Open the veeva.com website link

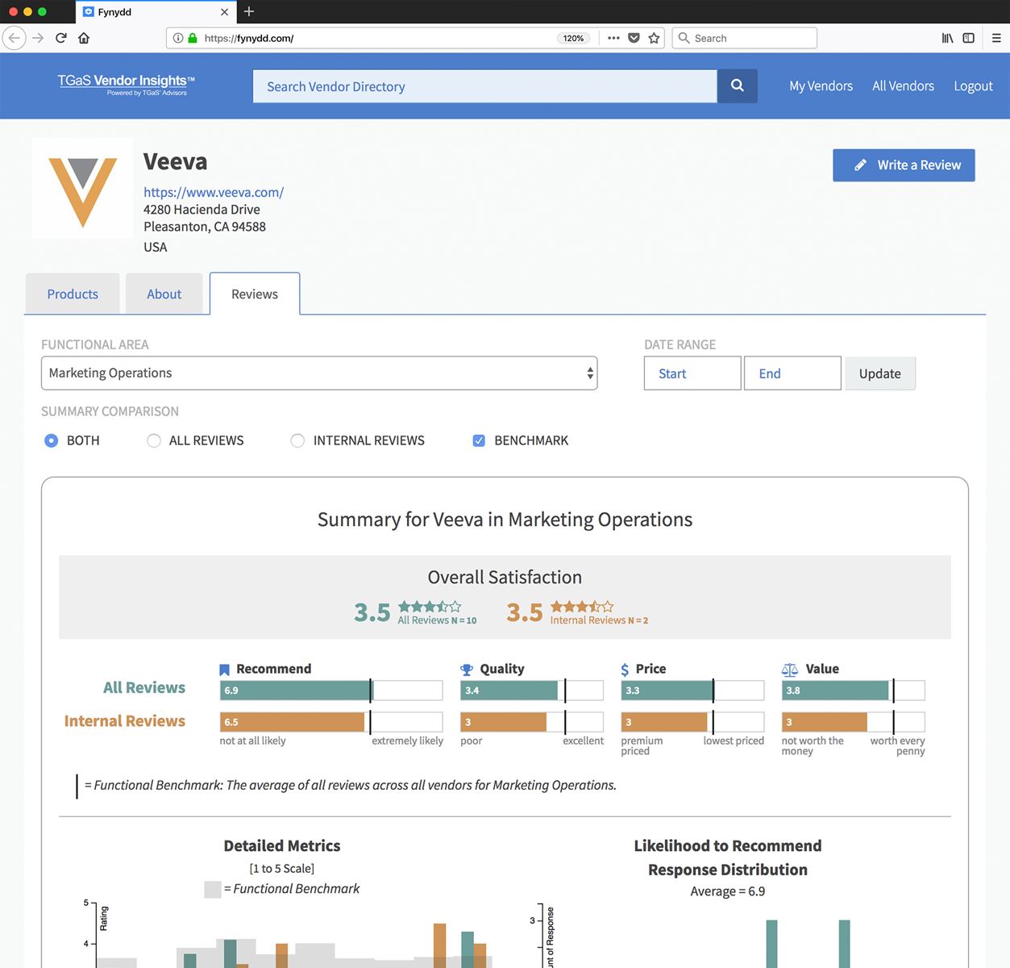coord(214,192)
